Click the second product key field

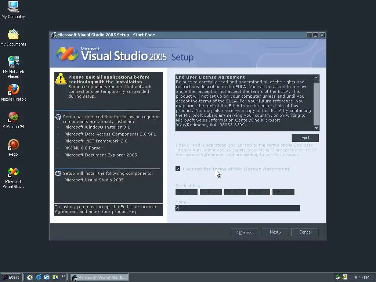[211, 192]
